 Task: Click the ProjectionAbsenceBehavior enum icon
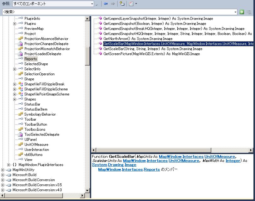pyautogui.click(x=21, y=39)
